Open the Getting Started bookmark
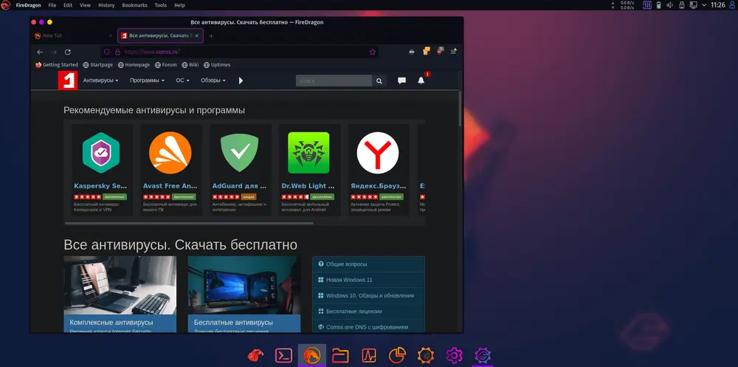Screen dimensions: 738x367 point(57,65)
